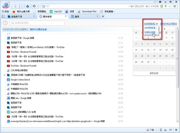Click the green shield security icon

tap(162, 6)
